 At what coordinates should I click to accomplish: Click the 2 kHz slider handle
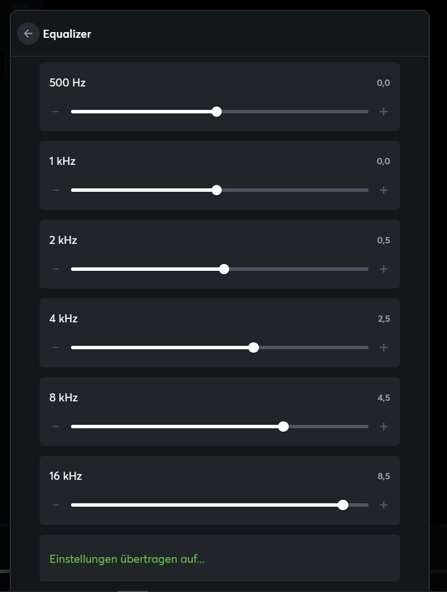click(224, 269)
